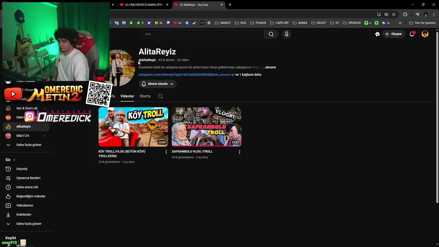Open the SPONSOR bookmarks folder
Viewport: 439px width, 247px height.
click(352, 23)
